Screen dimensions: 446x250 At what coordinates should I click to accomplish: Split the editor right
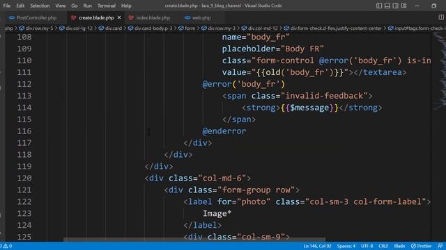441,17
